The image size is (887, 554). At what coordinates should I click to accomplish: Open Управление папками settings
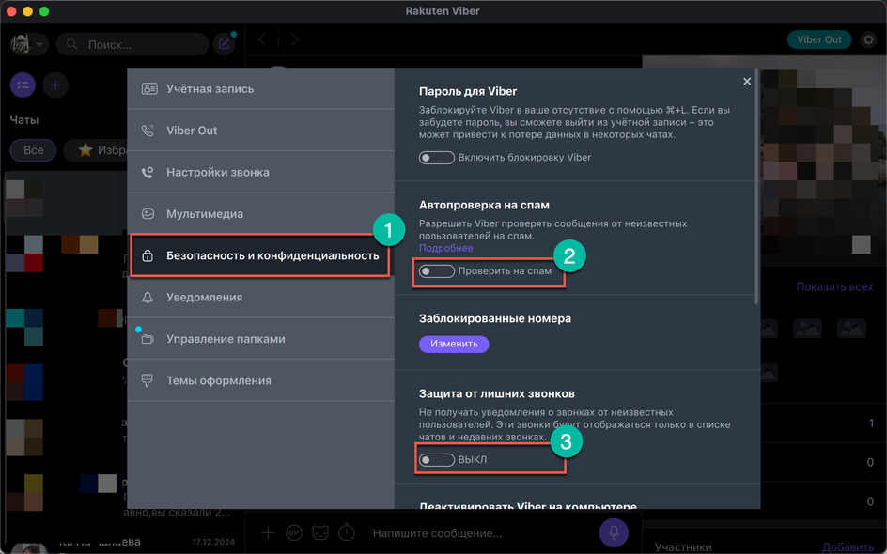(261, 339)
